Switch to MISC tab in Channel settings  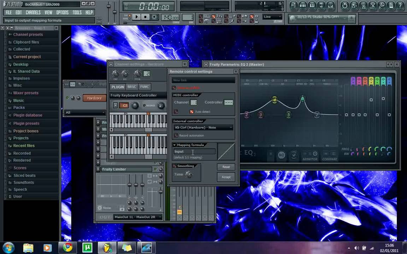pos(131,87)
